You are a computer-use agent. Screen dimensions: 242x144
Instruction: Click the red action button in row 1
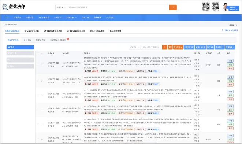tap(230, 69)
